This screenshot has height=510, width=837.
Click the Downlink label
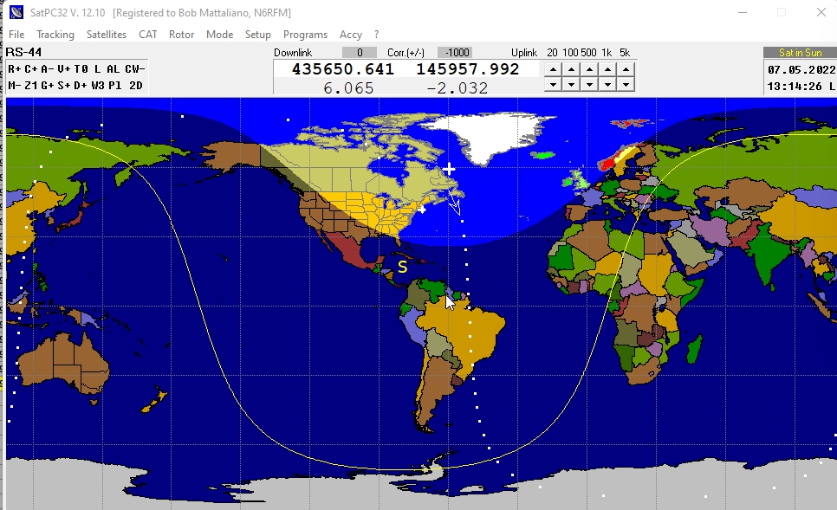(293, 52)
